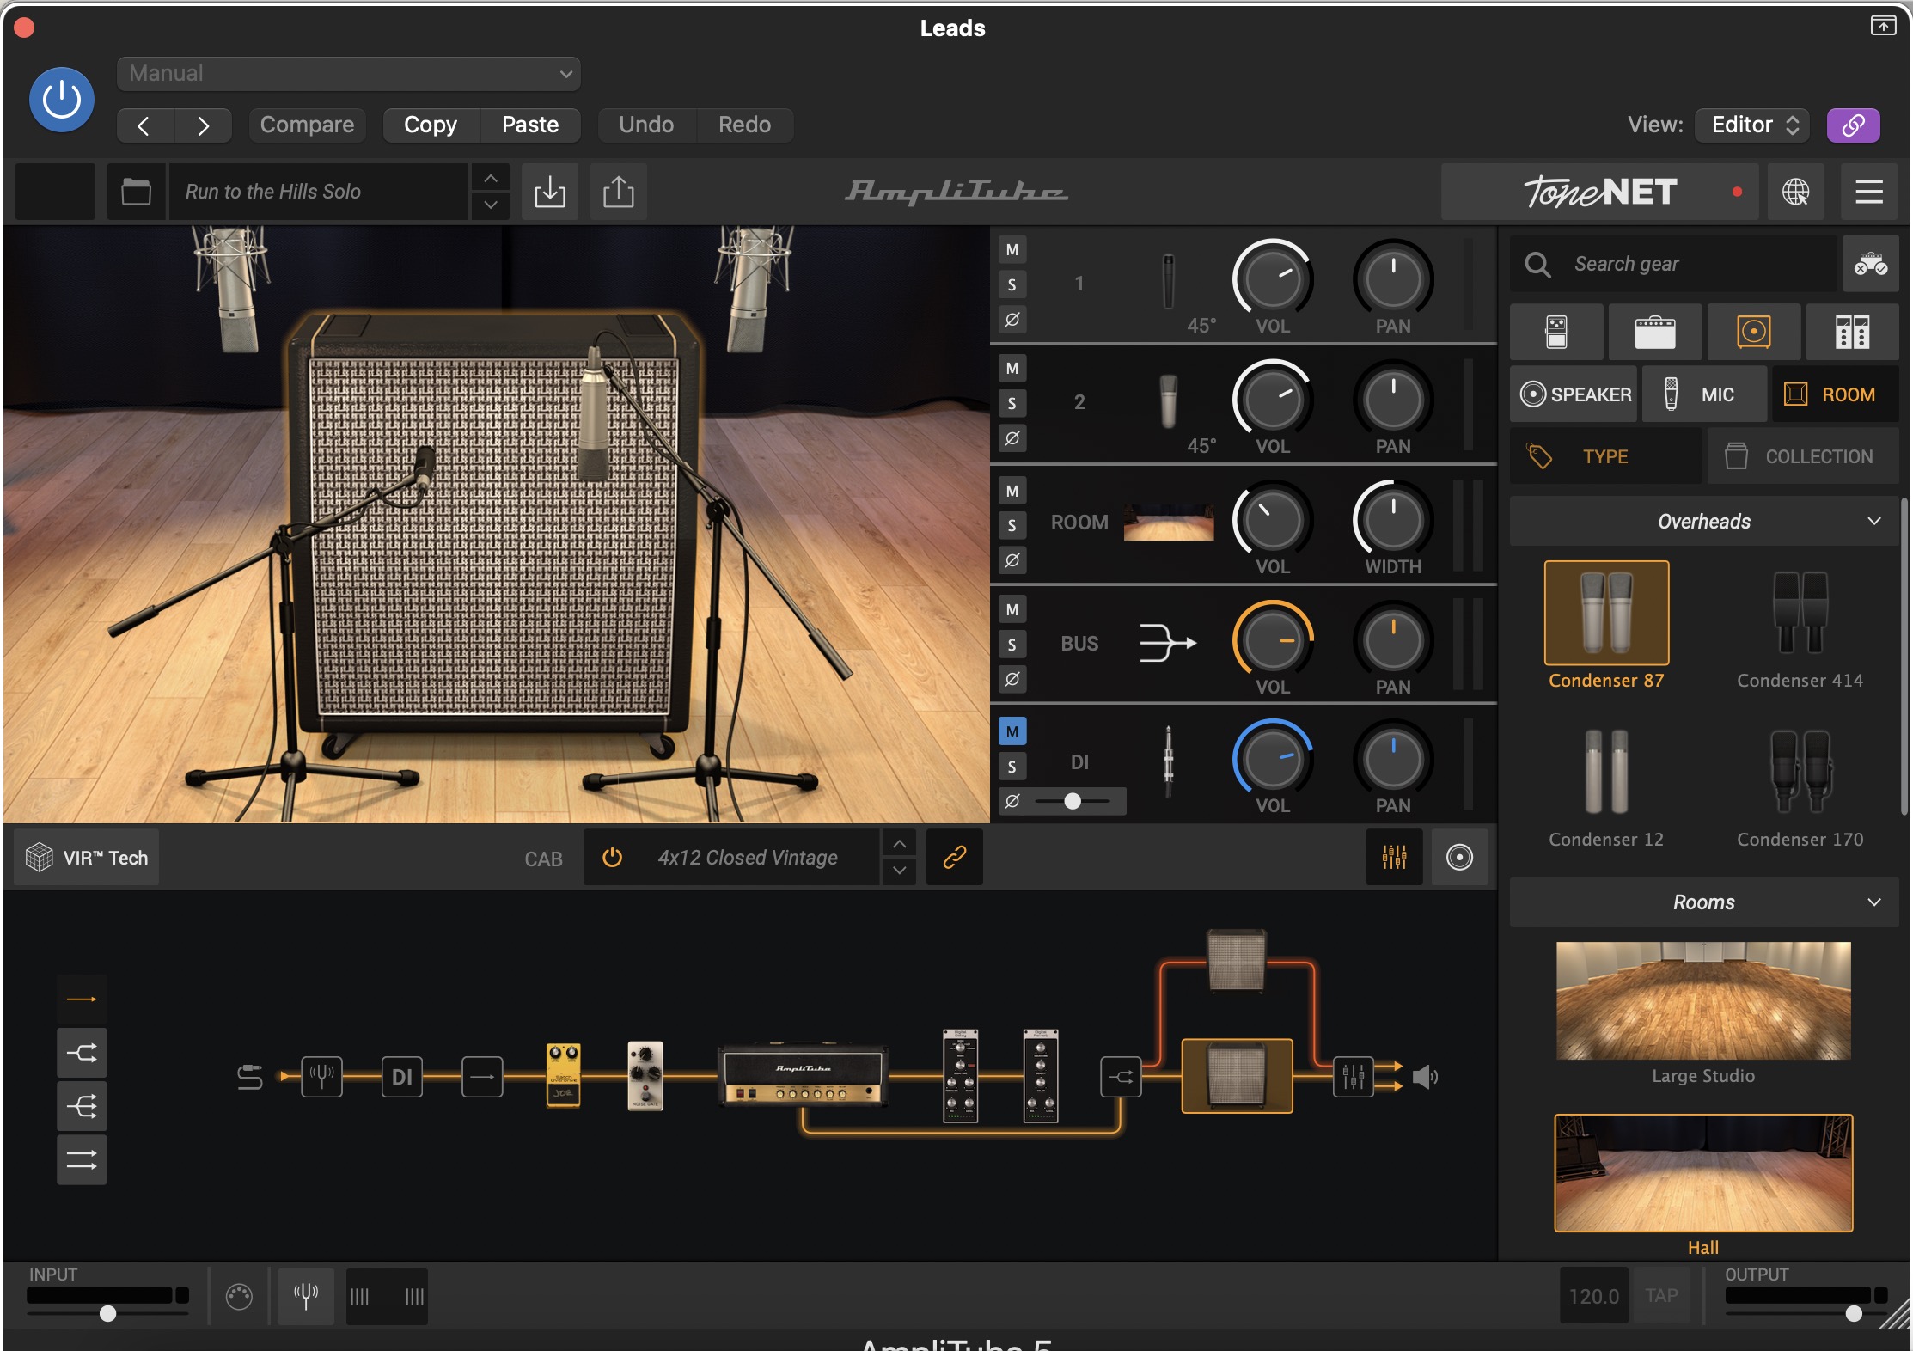Switch to the ROOM tab
Viewport: 1913px width, 1351px height.
coord(1835,394)
